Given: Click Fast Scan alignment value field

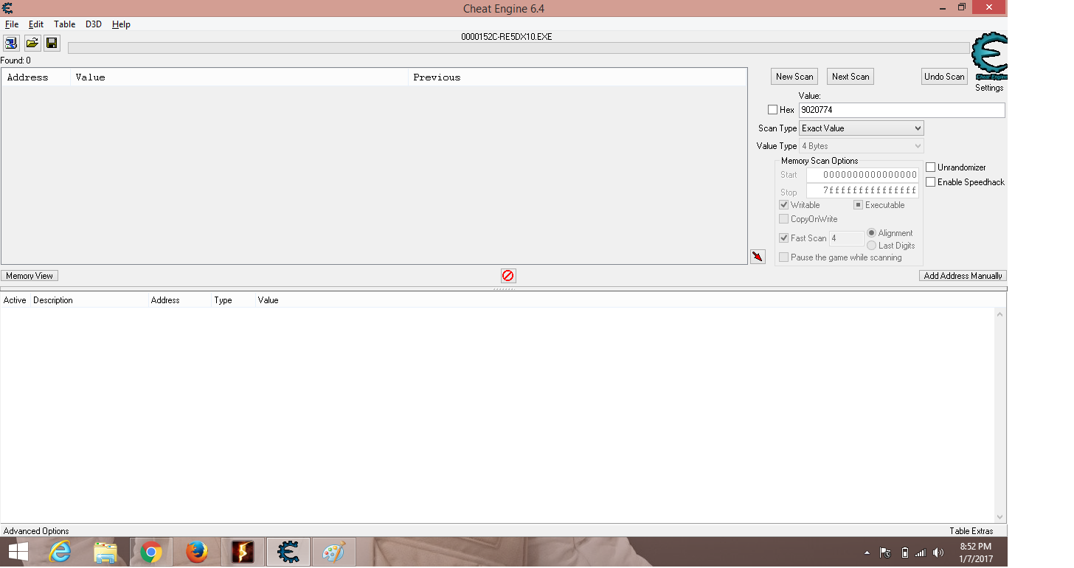Looking at the screenshot, I should click(846, 238).
